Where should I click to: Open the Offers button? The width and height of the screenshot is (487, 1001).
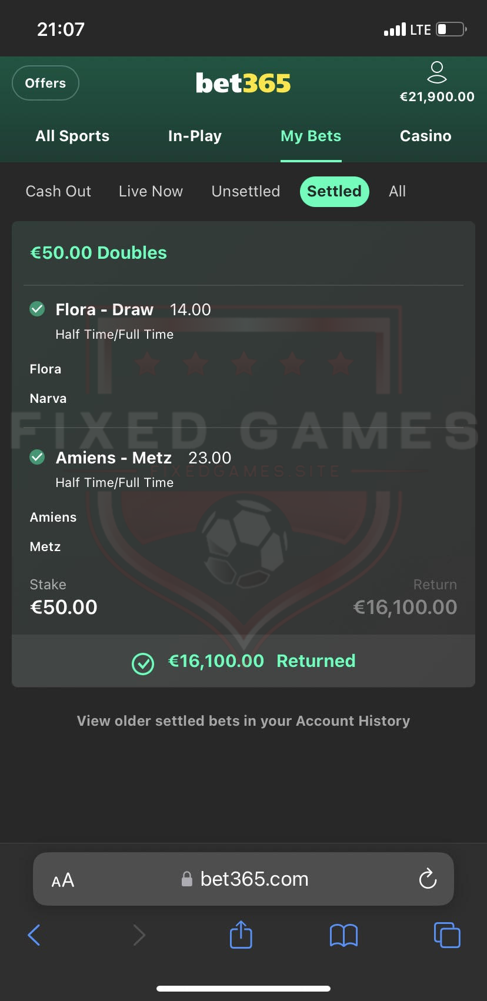45,83
